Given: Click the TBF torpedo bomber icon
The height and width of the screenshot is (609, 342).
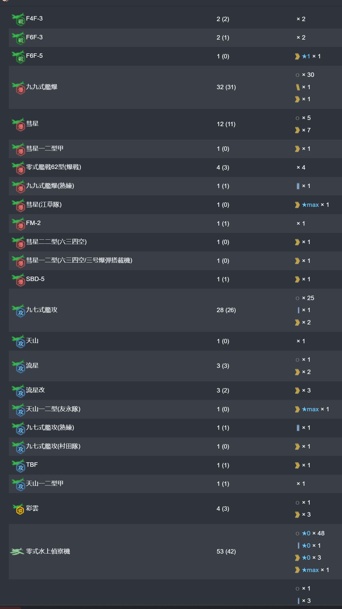Looking at the screenshot, I should 18,466.
